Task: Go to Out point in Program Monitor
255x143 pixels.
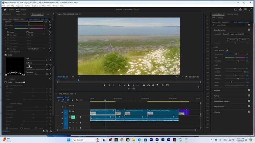Action: (x=138, y=85)
